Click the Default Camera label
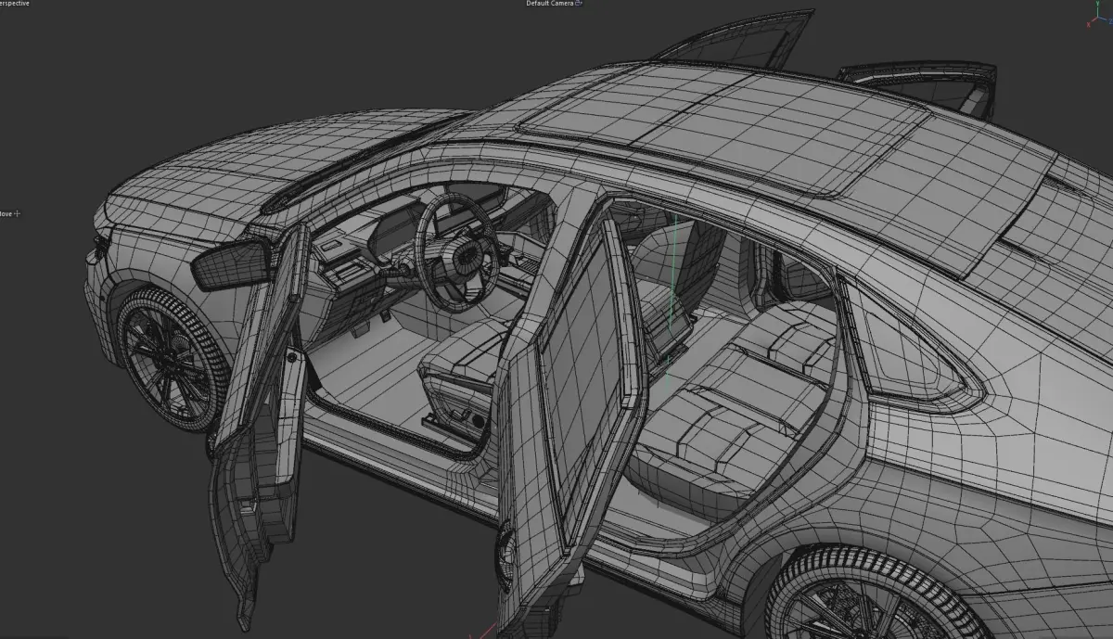The height and width of the screenshot is (639, 1113). 549,4
